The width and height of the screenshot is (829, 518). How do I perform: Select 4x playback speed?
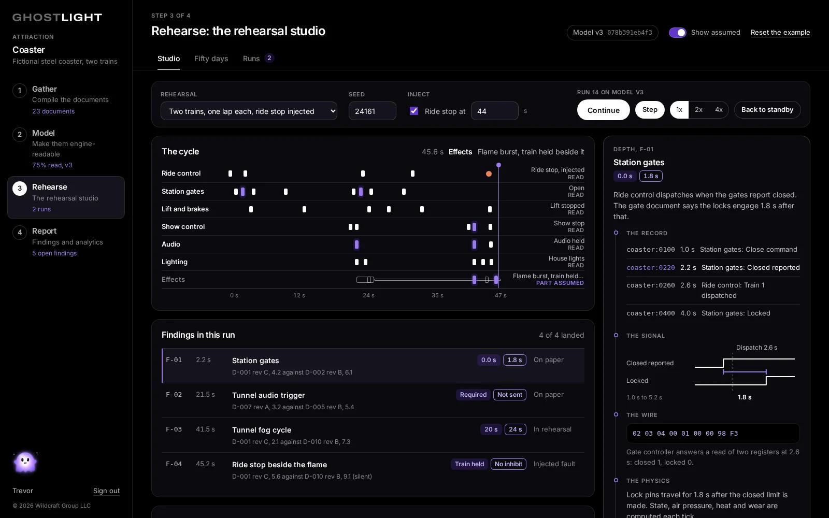[719, 110]
